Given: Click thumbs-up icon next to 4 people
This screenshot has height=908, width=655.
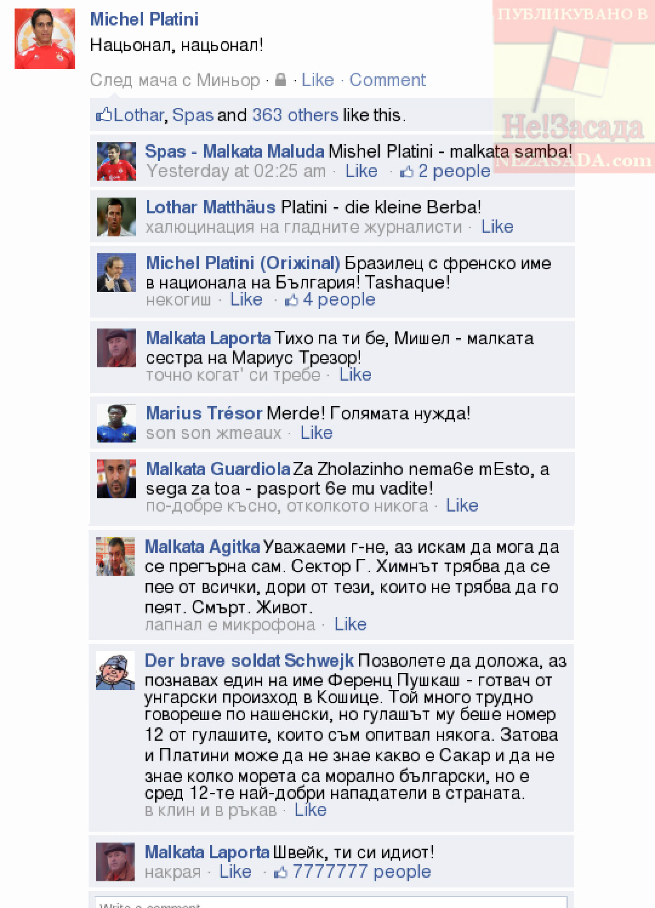Looking at the screenshot, I should click(292, 300).
